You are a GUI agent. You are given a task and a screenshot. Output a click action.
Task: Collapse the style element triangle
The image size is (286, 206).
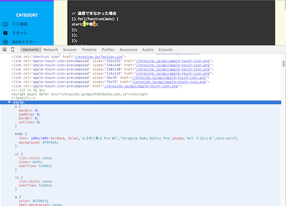[9, 102]
